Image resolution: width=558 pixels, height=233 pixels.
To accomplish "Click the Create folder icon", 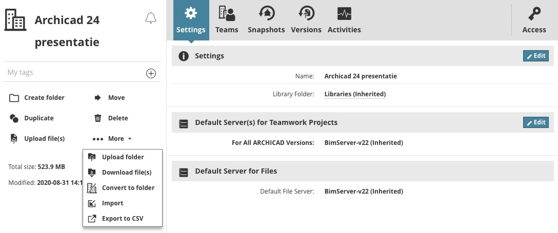I will tap(14, 98).
